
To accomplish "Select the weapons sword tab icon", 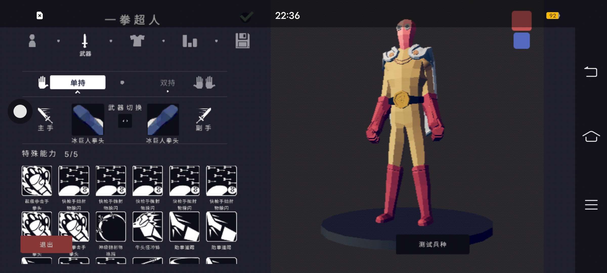I will coord(85,41).
